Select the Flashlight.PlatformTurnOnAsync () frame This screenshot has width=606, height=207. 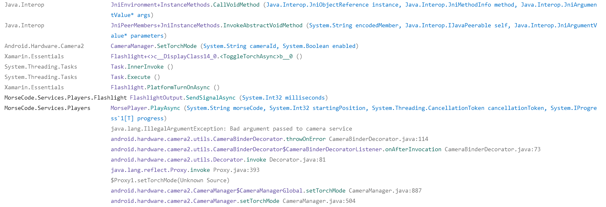[165, 87]
